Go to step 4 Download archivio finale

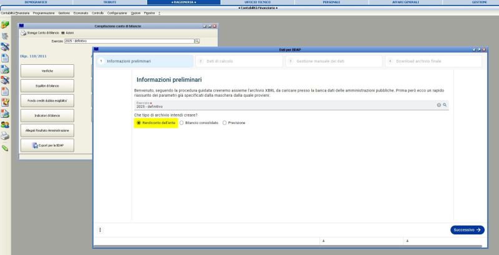[434, 61]
